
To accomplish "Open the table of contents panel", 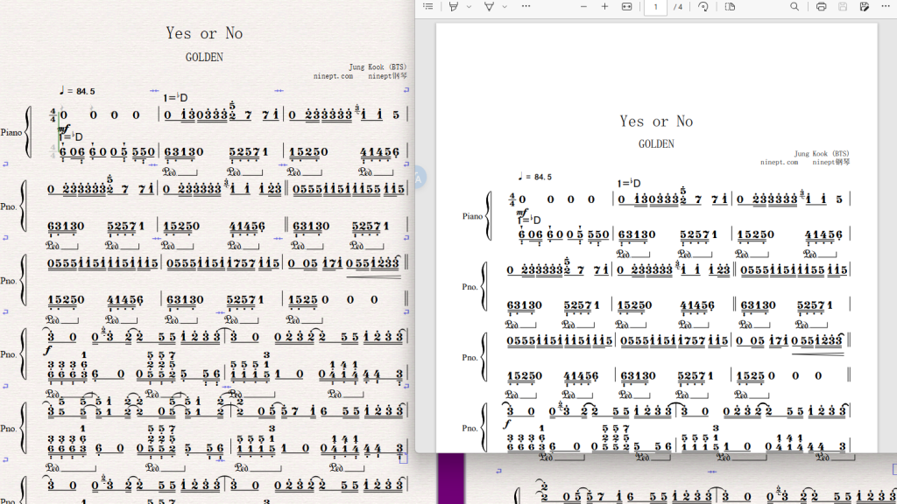I will (427, 6).
